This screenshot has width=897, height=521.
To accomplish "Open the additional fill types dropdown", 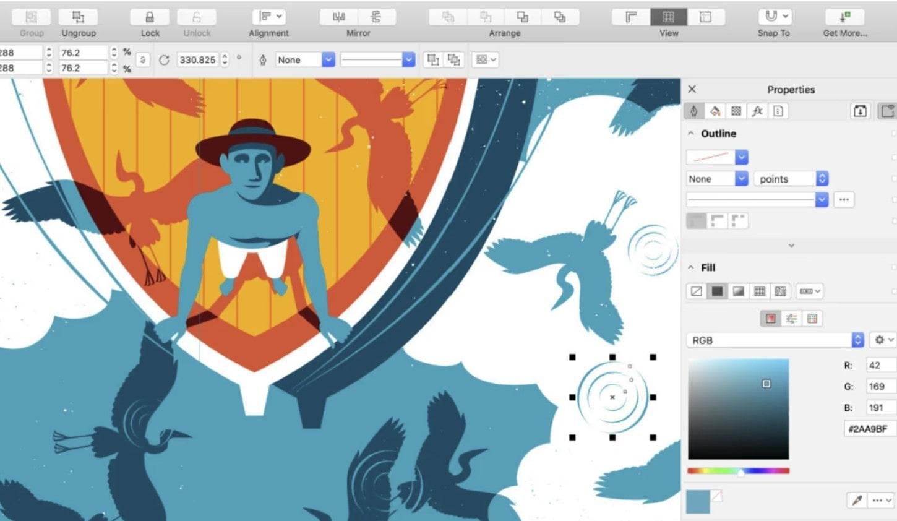I will point(809,291).
